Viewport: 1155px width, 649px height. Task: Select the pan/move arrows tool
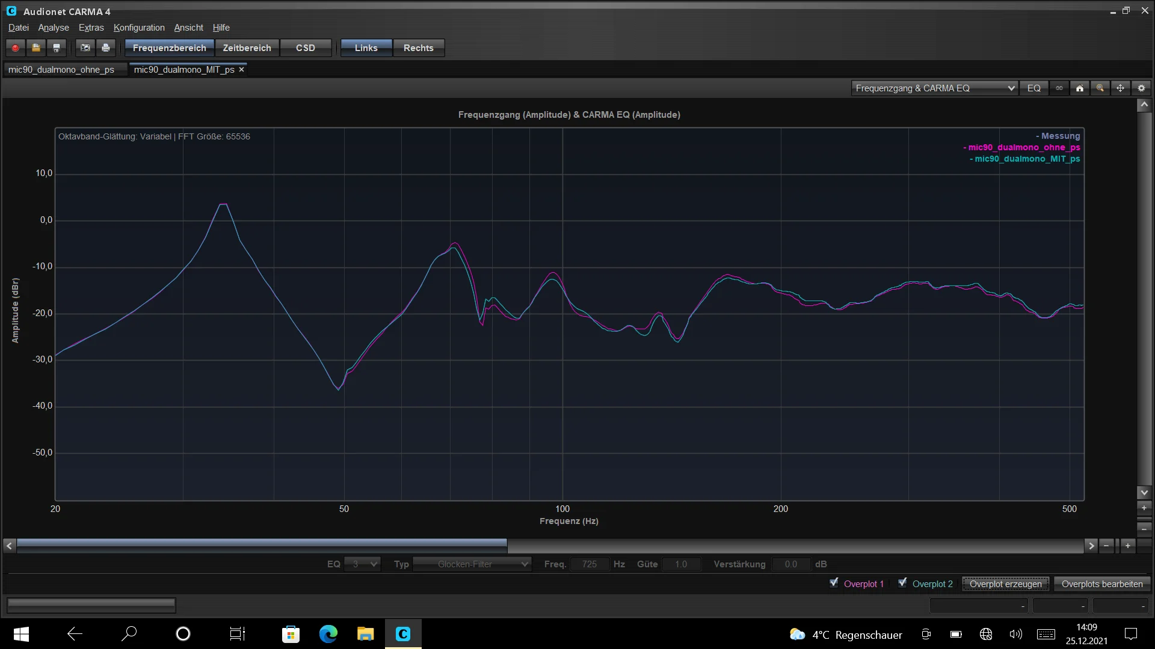tap(1121, 88)
